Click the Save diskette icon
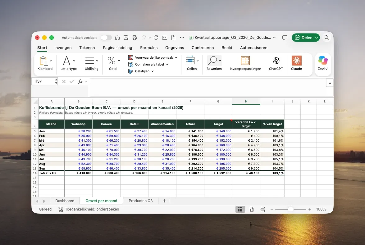Screen dimensions: 365x245 126,38
